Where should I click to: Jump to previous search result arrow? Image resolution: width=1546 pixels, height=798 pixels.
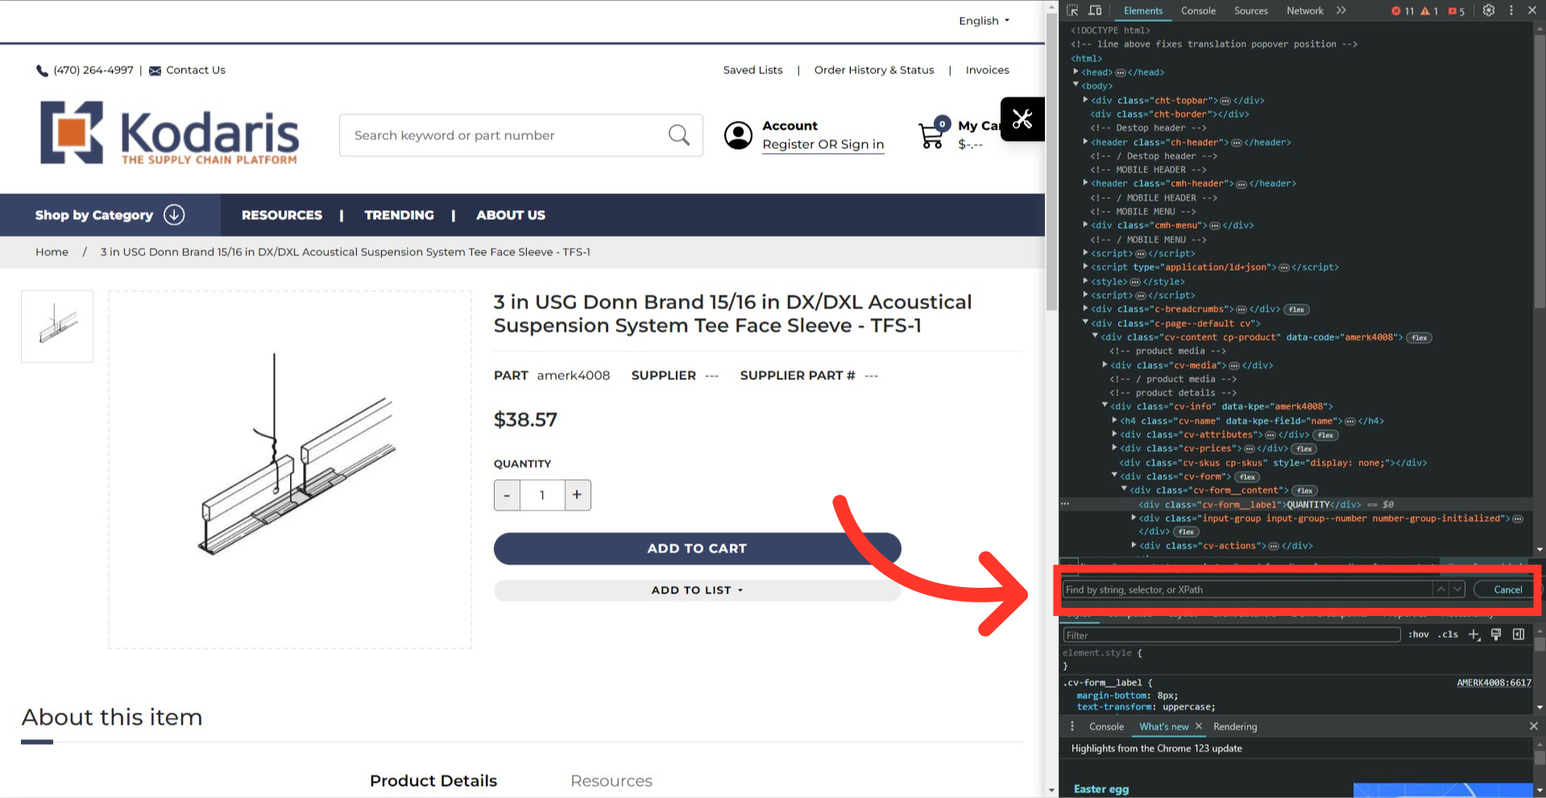coord(1440,589)
